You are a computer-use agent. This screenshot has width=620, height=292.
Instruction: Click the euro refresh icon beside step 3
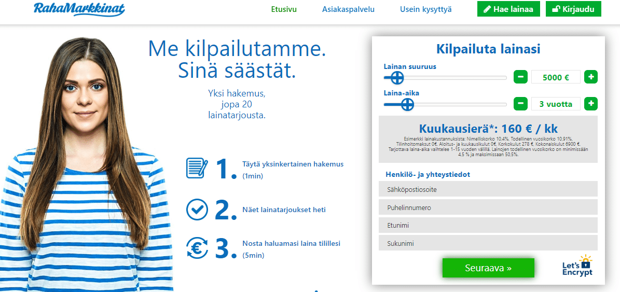(197, 247)
